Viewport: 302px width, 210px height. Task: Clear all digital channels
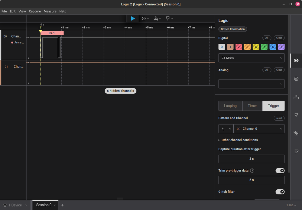coord(279,38)
